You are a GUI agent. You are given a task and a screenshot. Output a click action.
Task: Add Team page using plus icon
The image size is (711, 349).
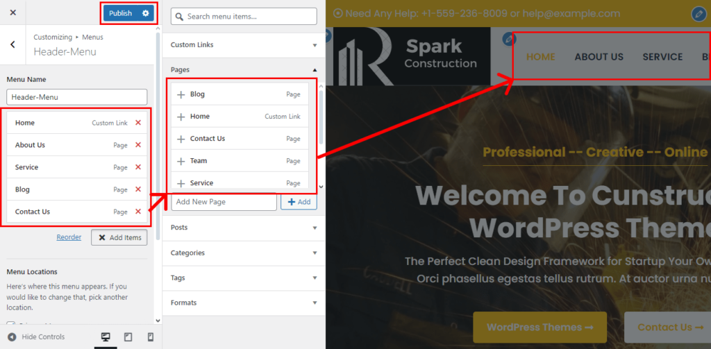pyautogui.click(x=181, y=161)
